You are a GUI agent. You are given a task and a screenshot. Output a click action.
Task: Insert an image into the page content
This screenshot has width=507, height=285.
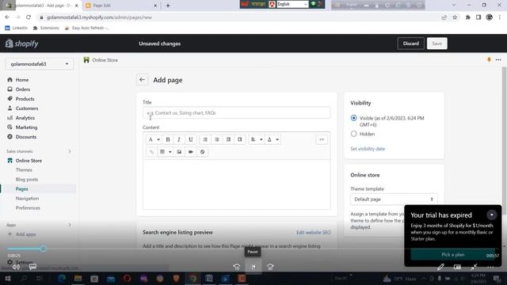(x=179, y=152)
